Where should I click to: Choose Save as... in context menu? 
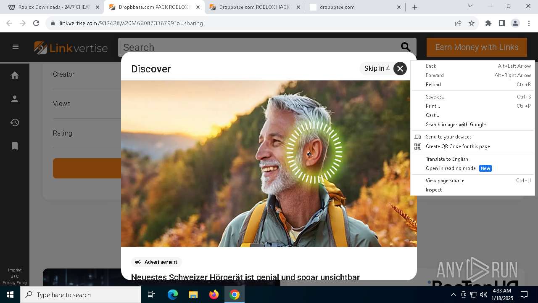[472, 97]
